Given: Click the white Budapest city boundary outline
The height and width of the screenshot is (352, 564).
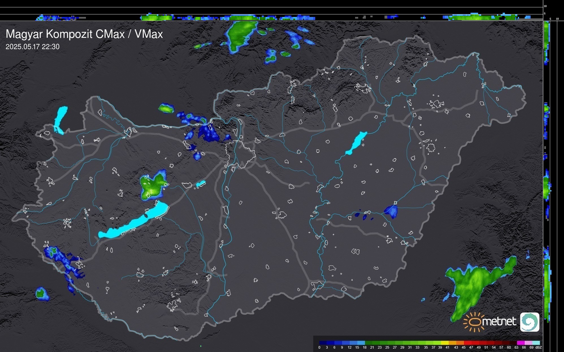Looking at the screenshot, I should pos(240,154).
